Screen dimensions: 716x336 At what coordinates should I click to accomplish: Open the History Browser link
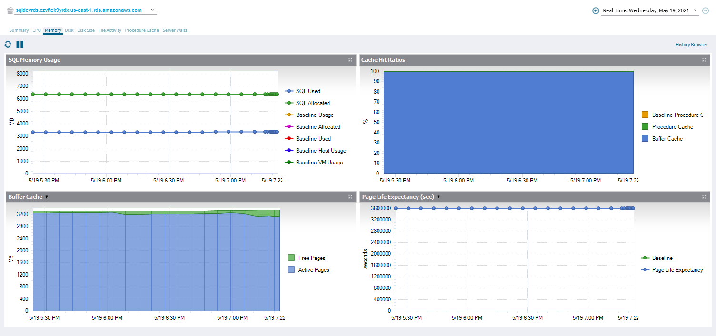[691, 45]
